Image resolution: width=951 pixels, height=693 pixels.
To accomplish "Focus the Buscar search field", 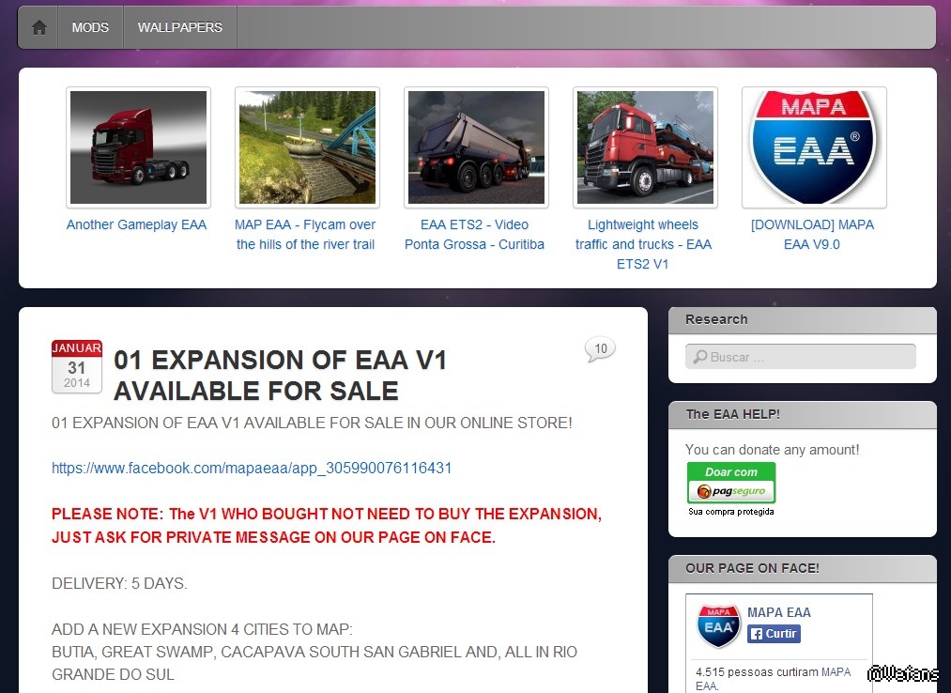I will click(801, 357).
